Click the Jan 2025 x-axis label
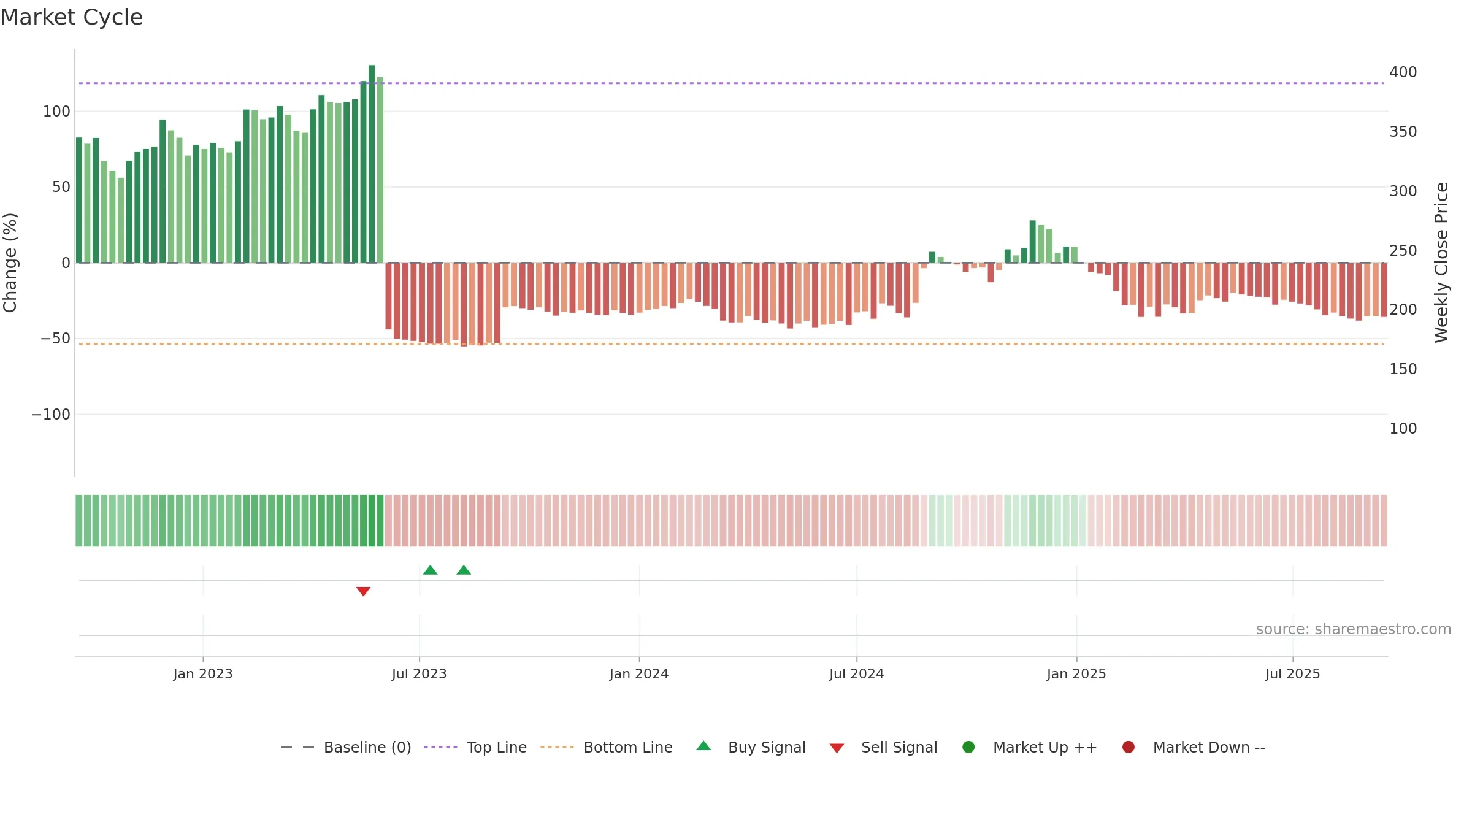This screenshot has height=828, width=1472. [1076, 674]
